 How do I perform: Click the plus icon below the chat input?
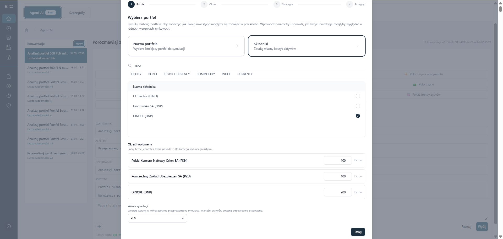click(99, 226)
